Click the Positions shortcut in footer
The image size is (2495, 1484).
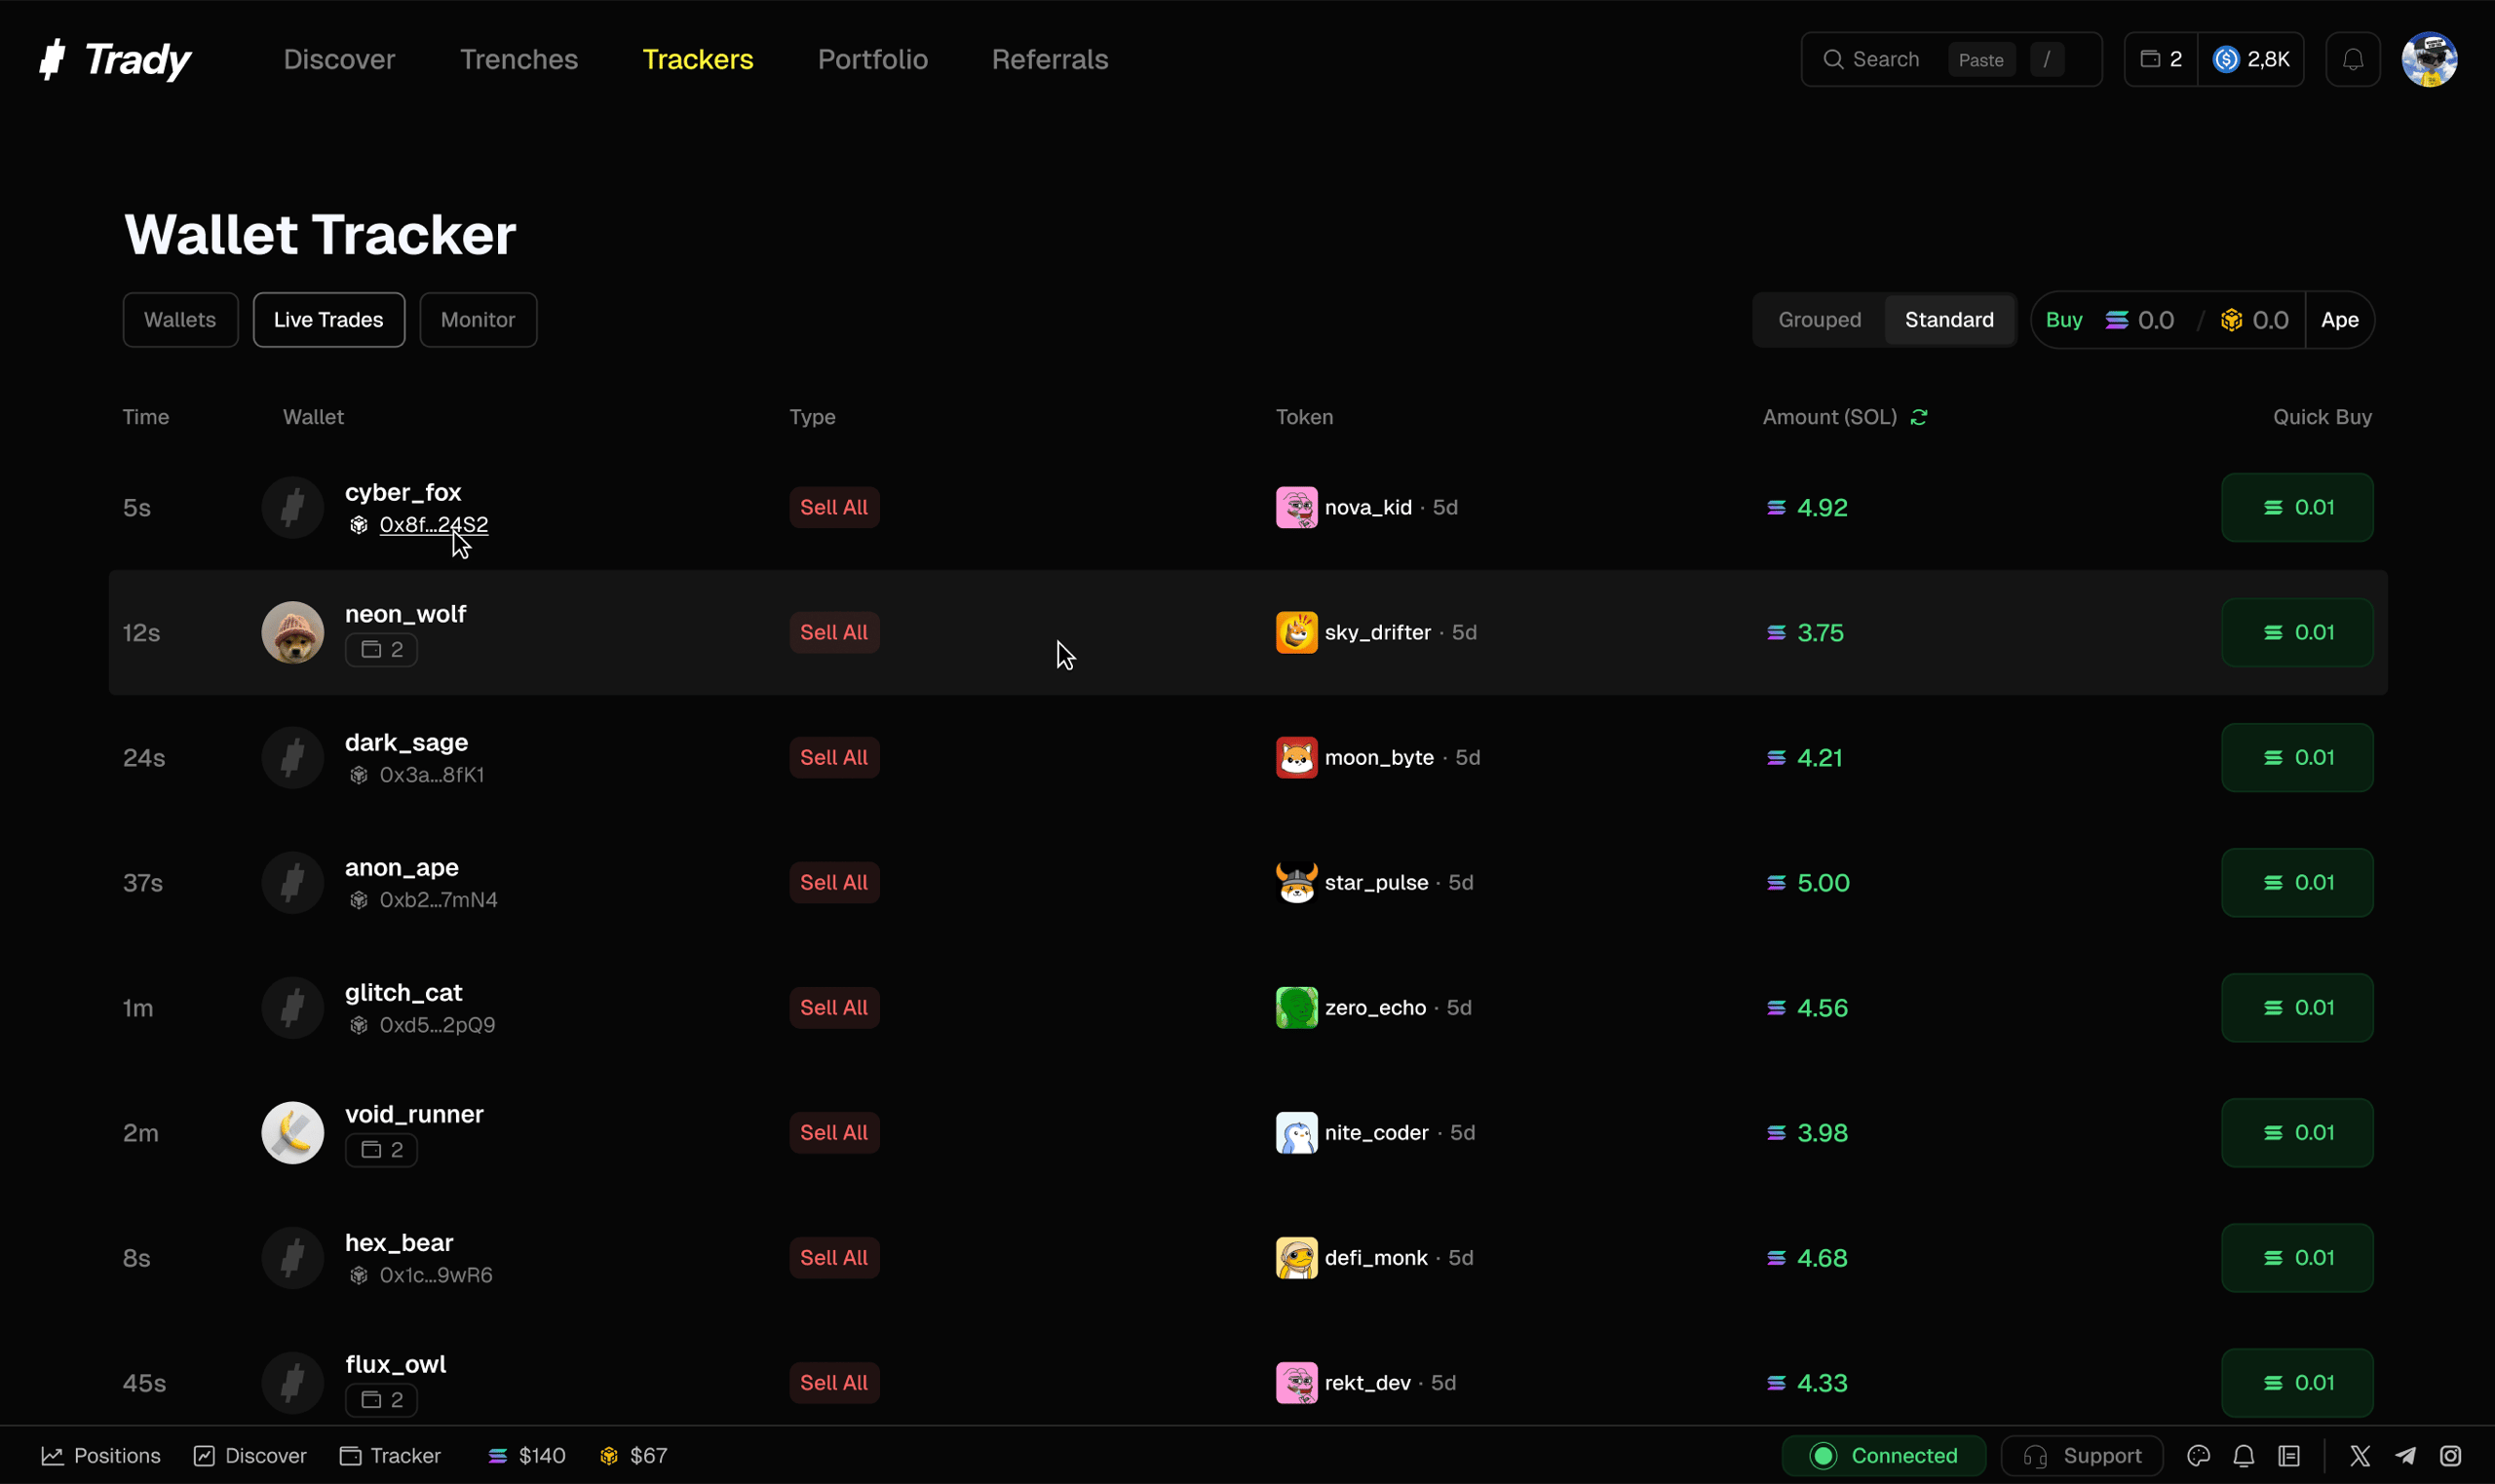(101, 1455)
